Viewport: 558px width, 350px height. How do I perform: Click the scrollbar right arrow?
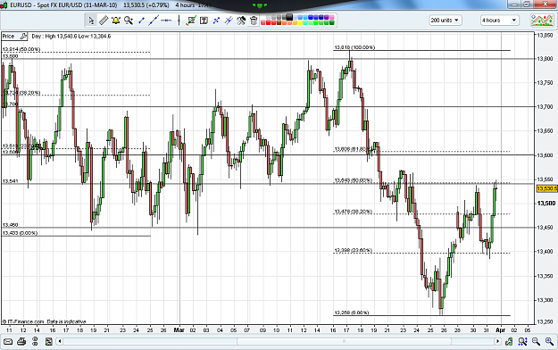tap(498, 341)
